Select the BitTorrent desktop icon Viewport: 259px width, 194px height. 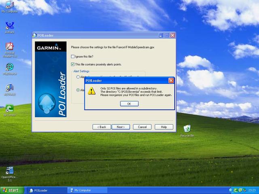pyautogui.click(x=10, y=110)
